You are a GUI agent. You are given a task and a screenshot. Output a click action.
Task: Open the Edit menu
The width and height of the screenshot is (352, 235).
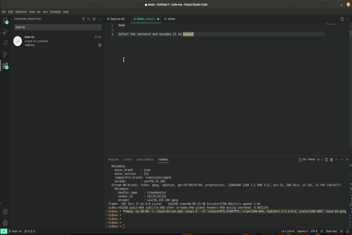(11, 12)
